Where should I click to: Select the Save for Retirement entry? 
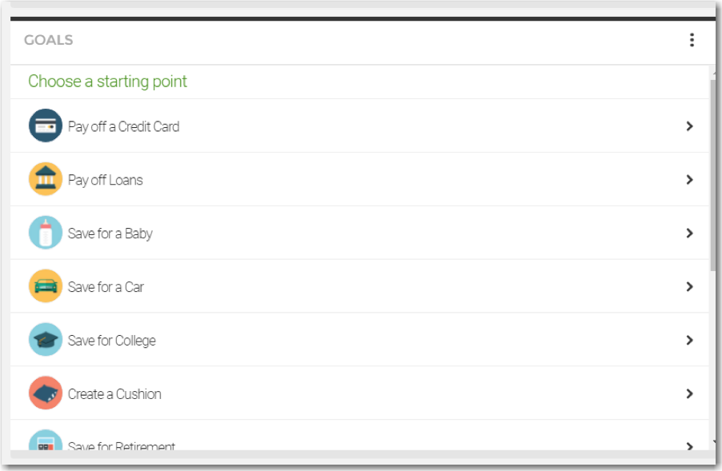tap(359, 436)
